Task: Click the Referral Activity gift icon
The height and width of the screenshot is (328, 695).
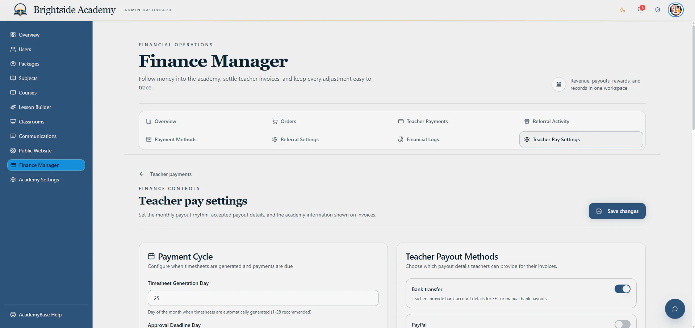Action: click(x=527, y=121)
